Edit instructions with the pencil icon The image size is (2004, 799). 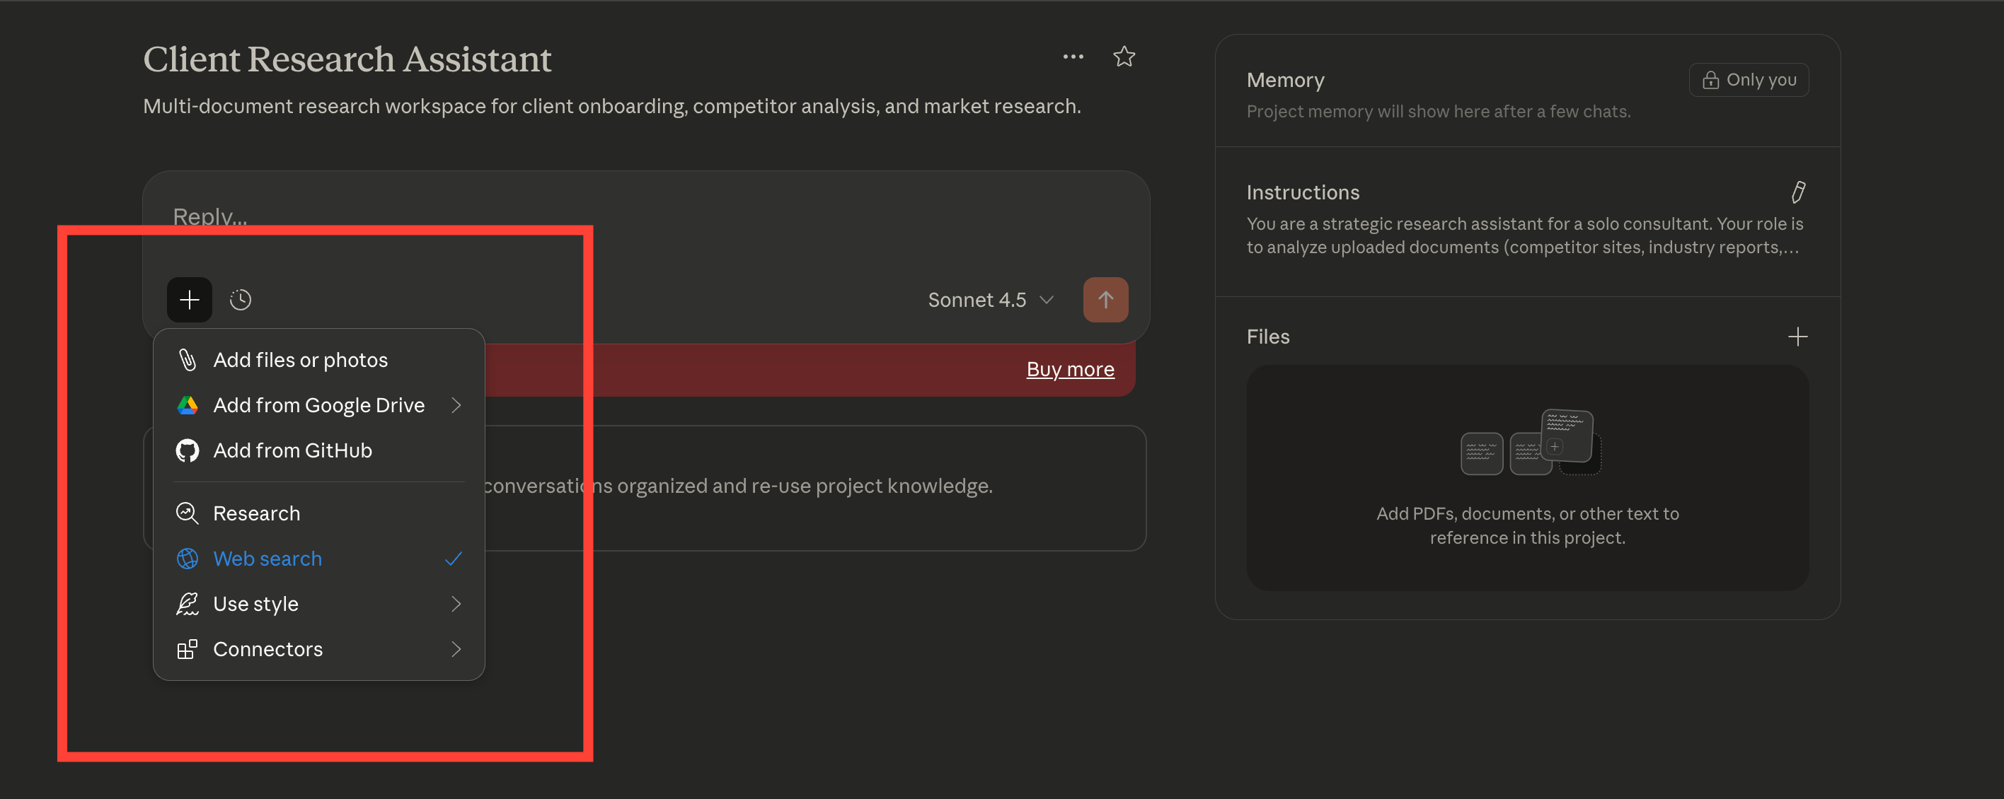click(x=1797, y=192)
